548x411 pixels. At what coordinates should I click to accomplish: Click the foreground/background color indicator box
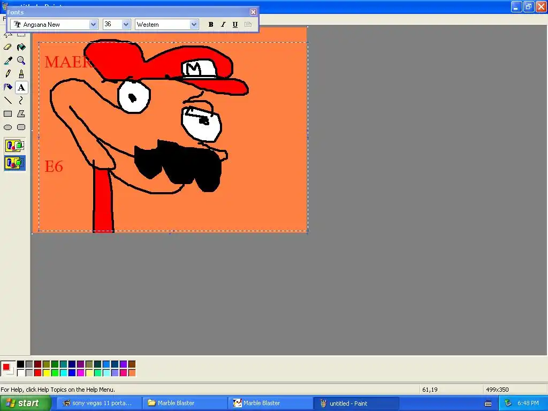[7, 369]
